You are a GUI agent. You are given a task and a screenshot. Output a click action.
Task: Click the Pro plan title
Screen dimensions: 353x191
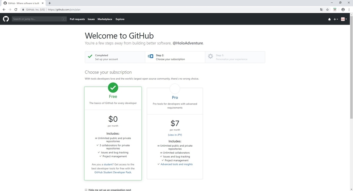coord(175,98)
